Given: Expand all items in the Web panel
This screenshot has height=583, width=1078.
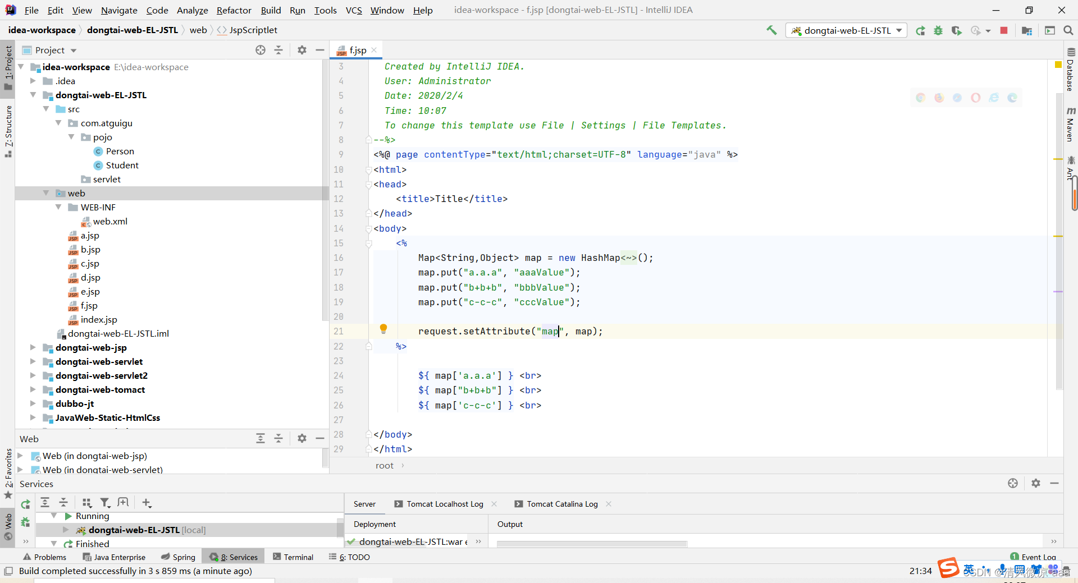Looking at the screenshot, I should tap(261, 438).
